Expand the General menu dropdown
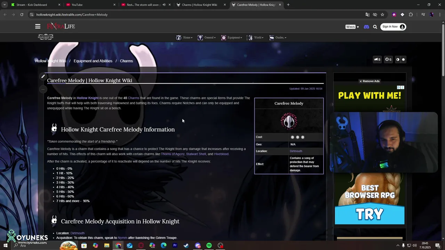The image size is (445, 250). coord(207,37)
